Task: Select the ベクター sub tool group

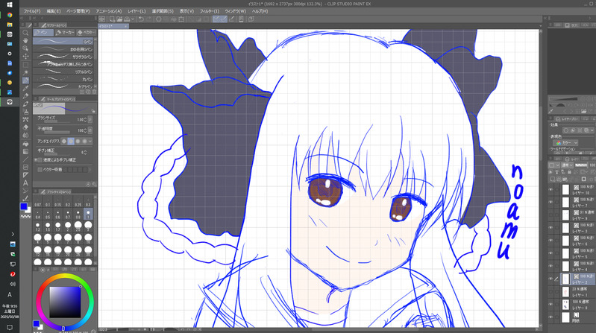Action: pyautogui.click(x=85, y=33)
